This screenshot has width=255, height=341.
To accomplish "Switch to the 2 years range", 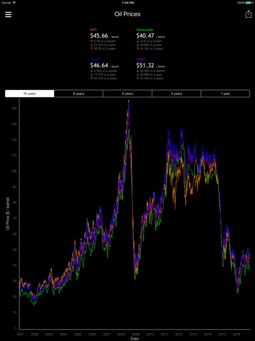I will point(177,94).
